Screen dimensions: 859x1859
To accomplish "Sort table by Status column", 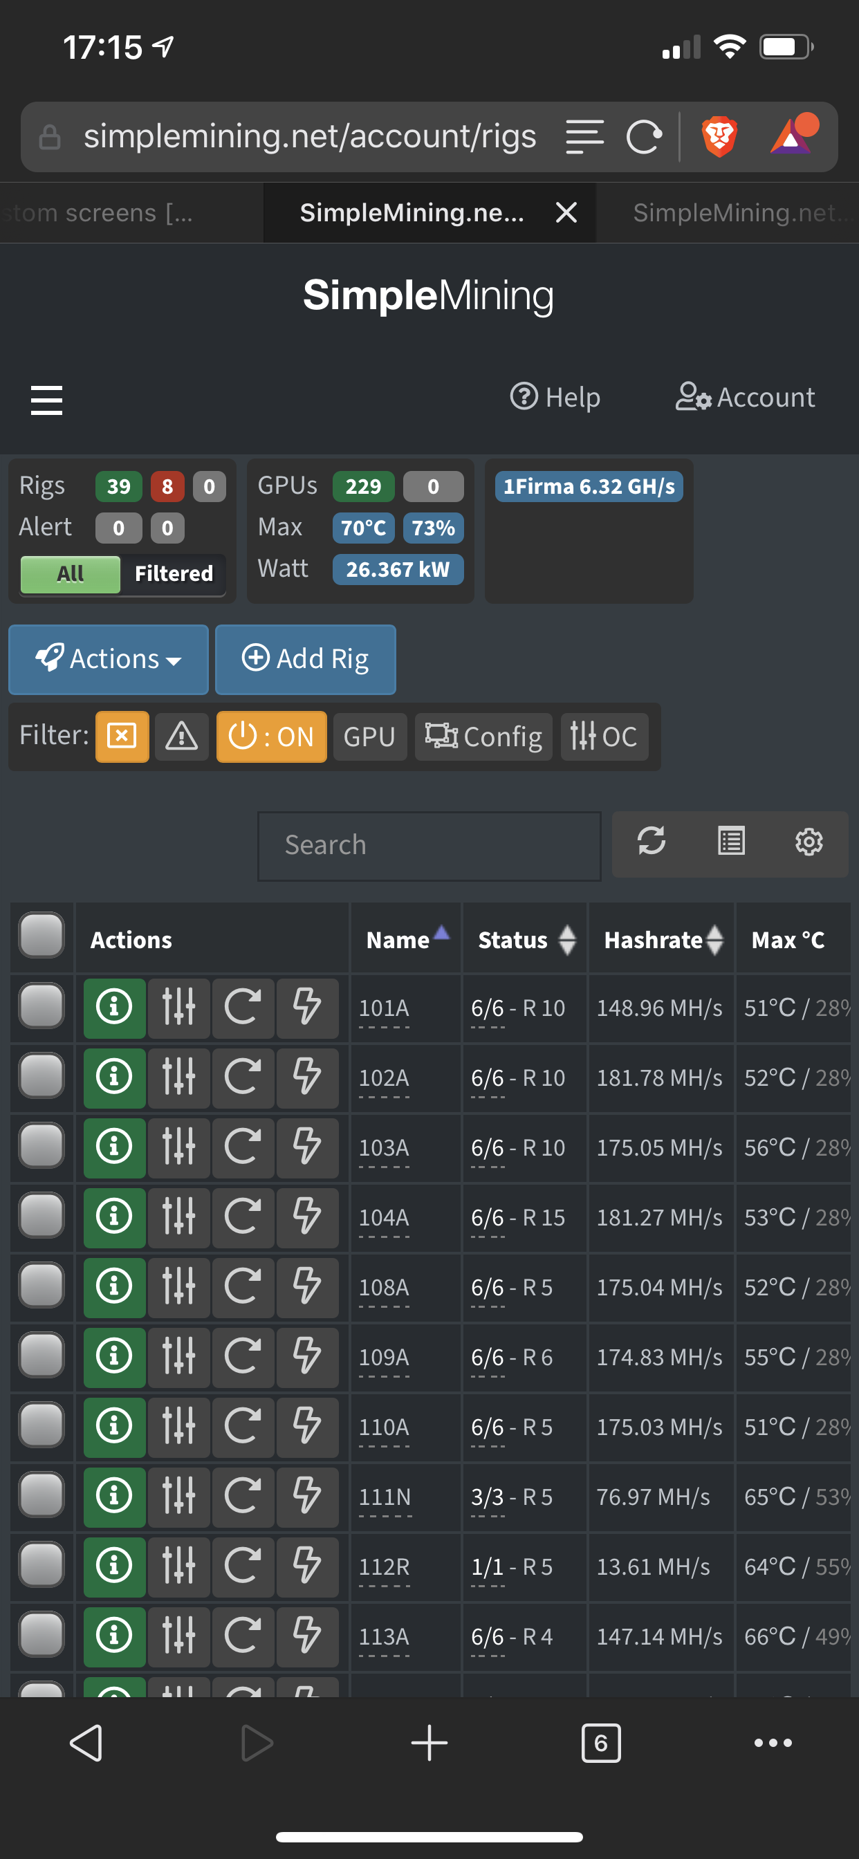I will (525, 939).
